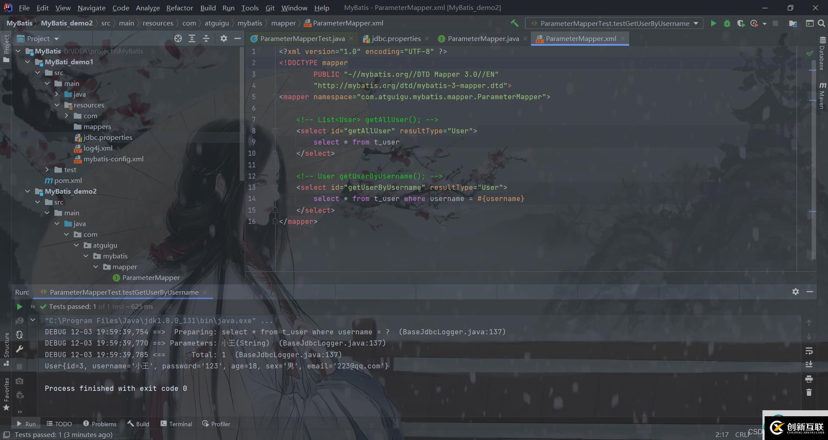Open Search Everywhere magnifier icon
The width and height of the screenshot is (828, 440).
pos(822,23)
